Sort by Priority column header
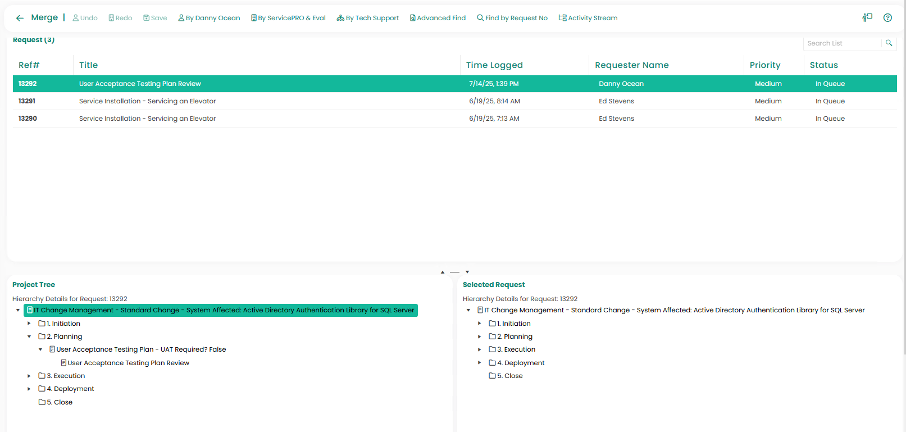Screen dimensions: 906x432 tap(764, 65)
